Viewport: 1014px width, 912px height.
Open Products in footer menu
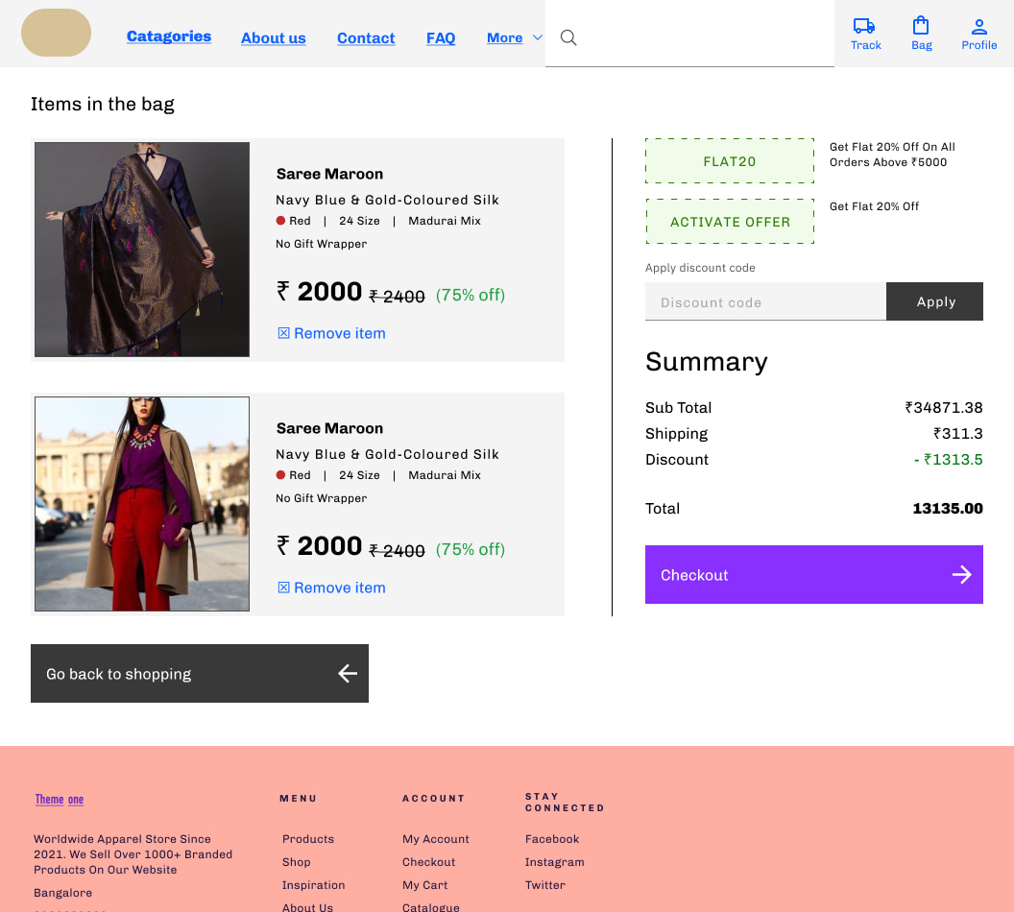308,839
